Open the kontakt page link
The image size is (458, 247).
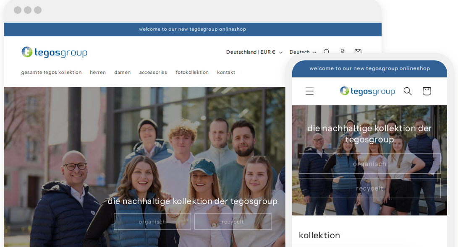click(226, 72)
